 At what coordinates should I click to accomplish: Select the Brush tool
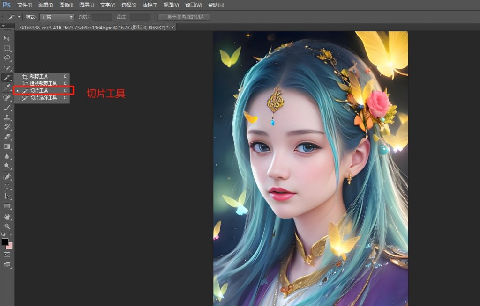pos(7,108)
